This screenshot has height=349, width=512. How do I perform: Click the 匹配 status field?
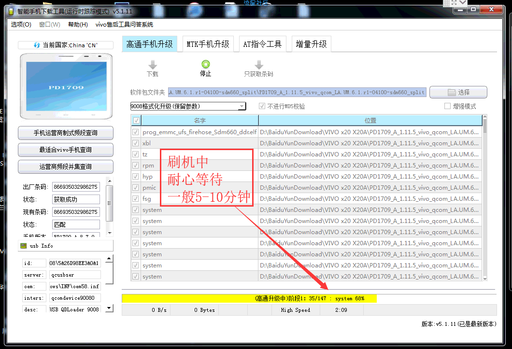76,224
